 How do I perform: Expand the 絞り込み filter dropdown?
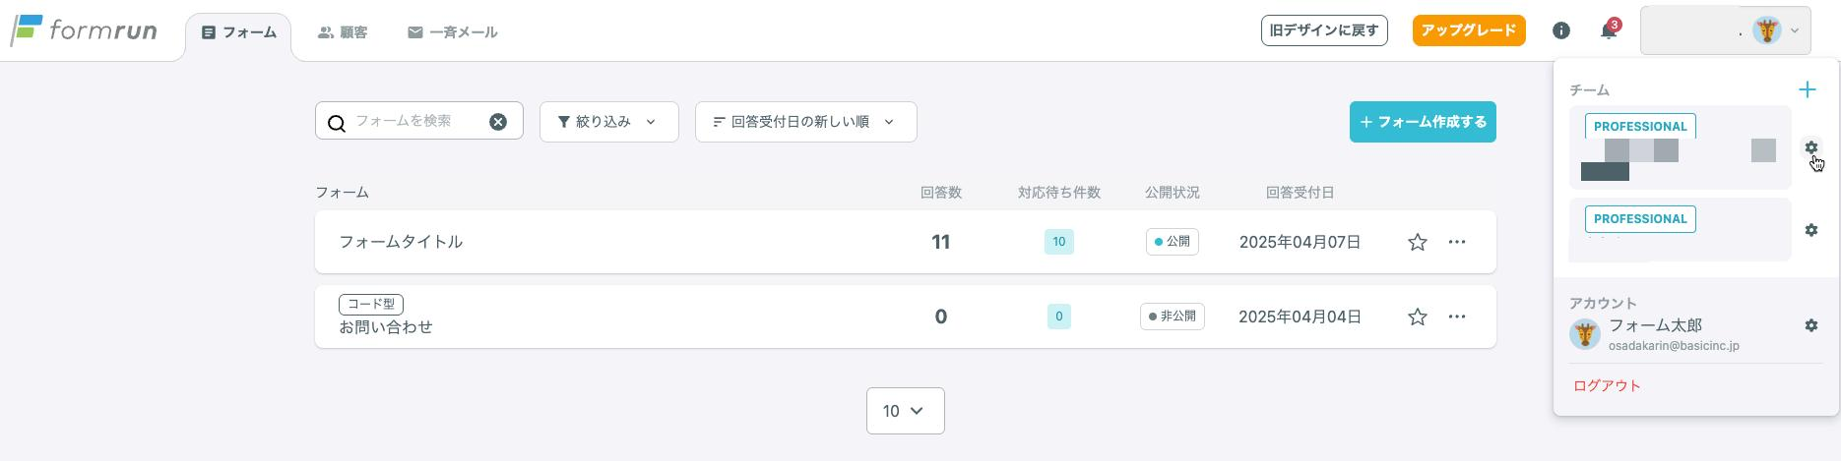pyautogui.click(x=608, y=122)
